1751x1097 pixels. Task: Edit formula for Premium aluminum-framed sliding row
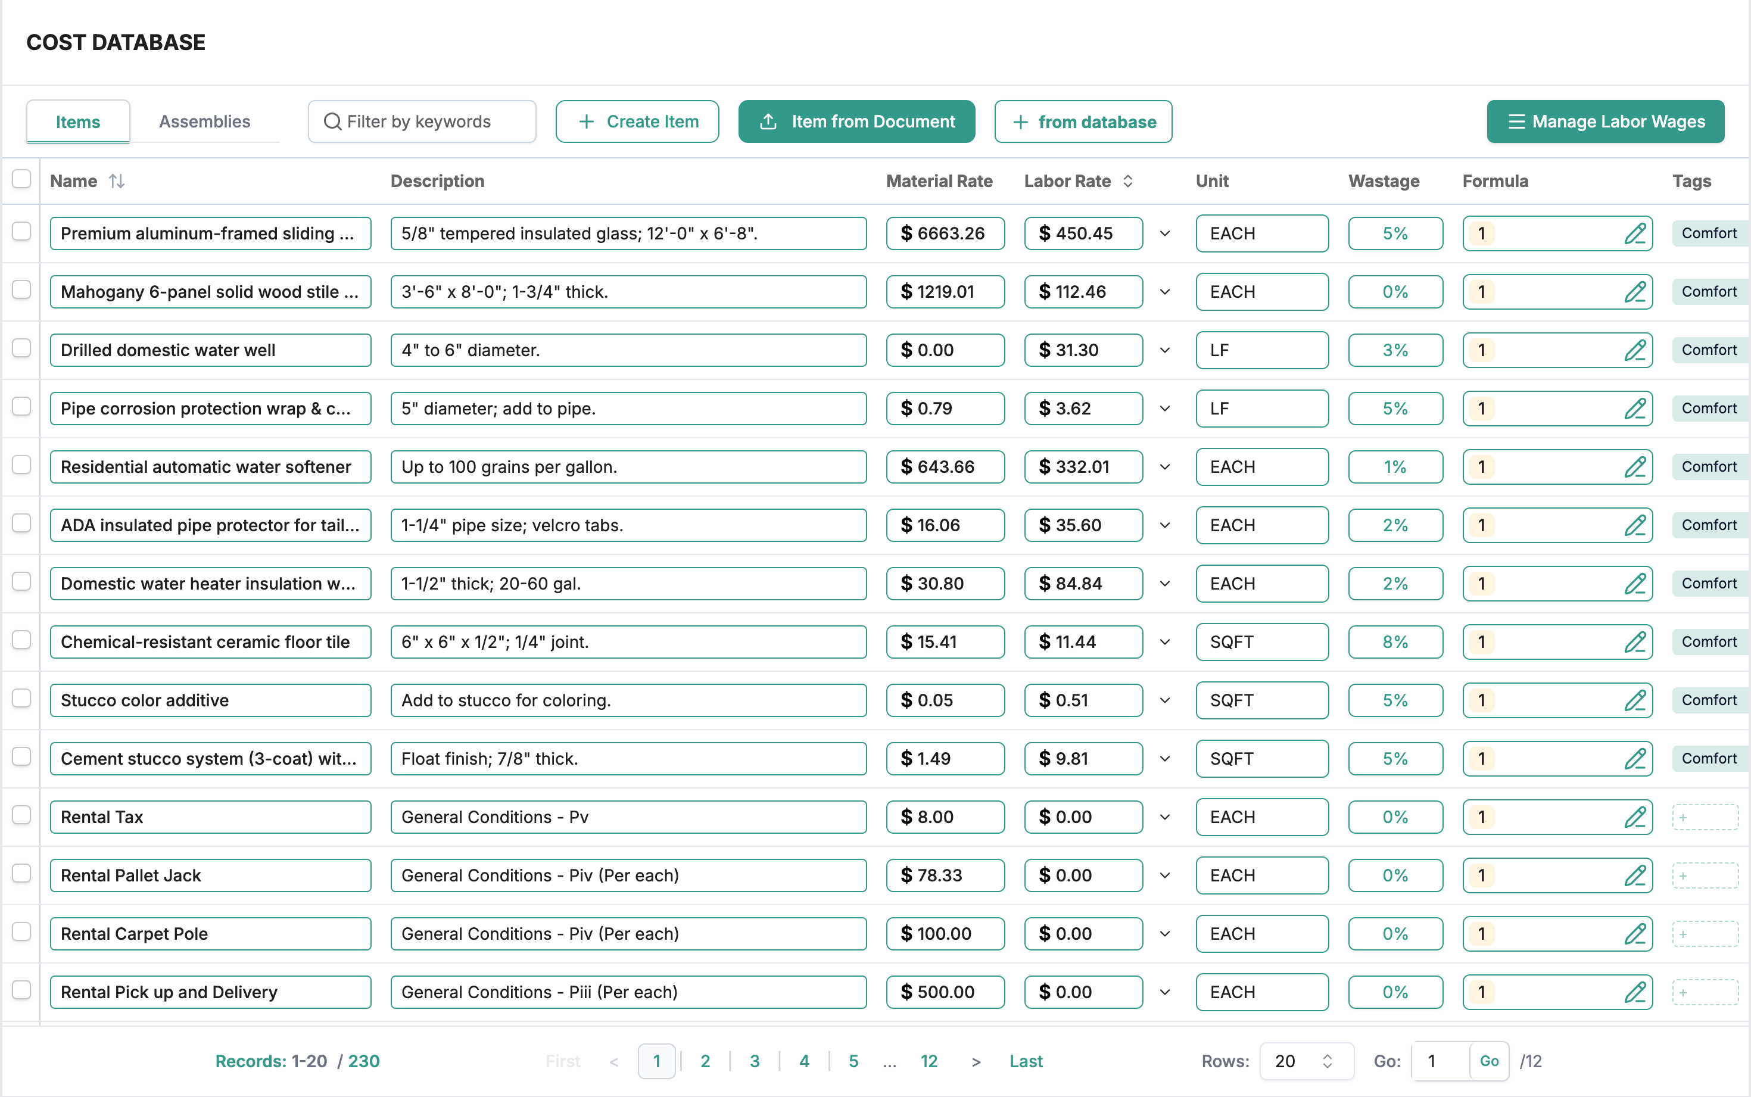[1634, 233]
